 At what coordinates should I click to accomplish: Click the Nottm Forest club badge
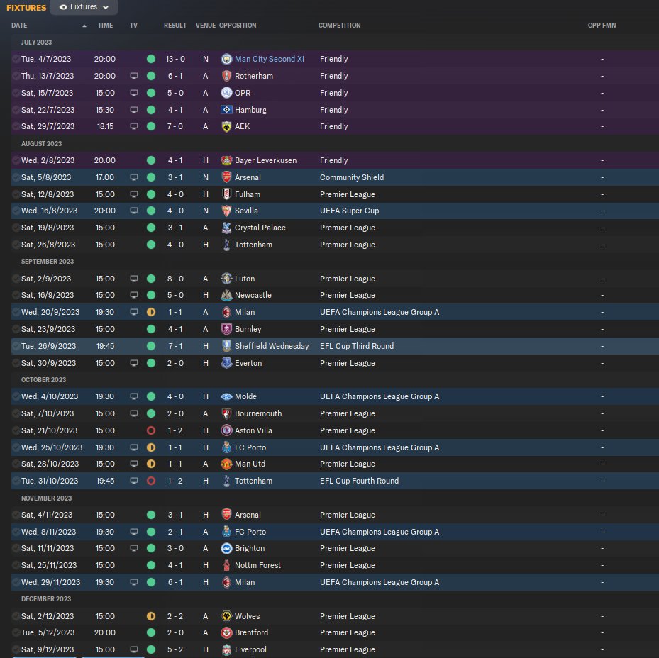coord(226,565)
